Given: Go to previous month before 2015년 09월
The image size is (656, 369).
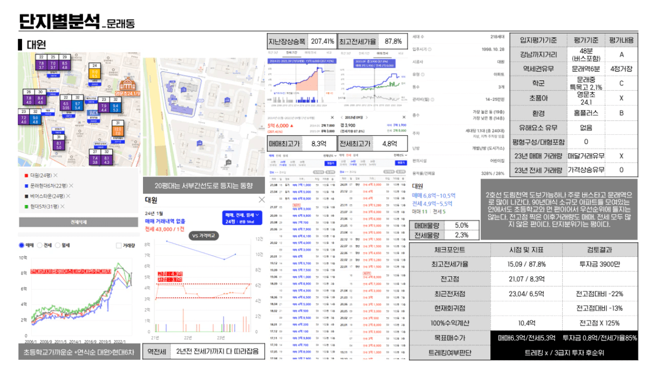Looking at the screenshot, I should coord(341,118).
